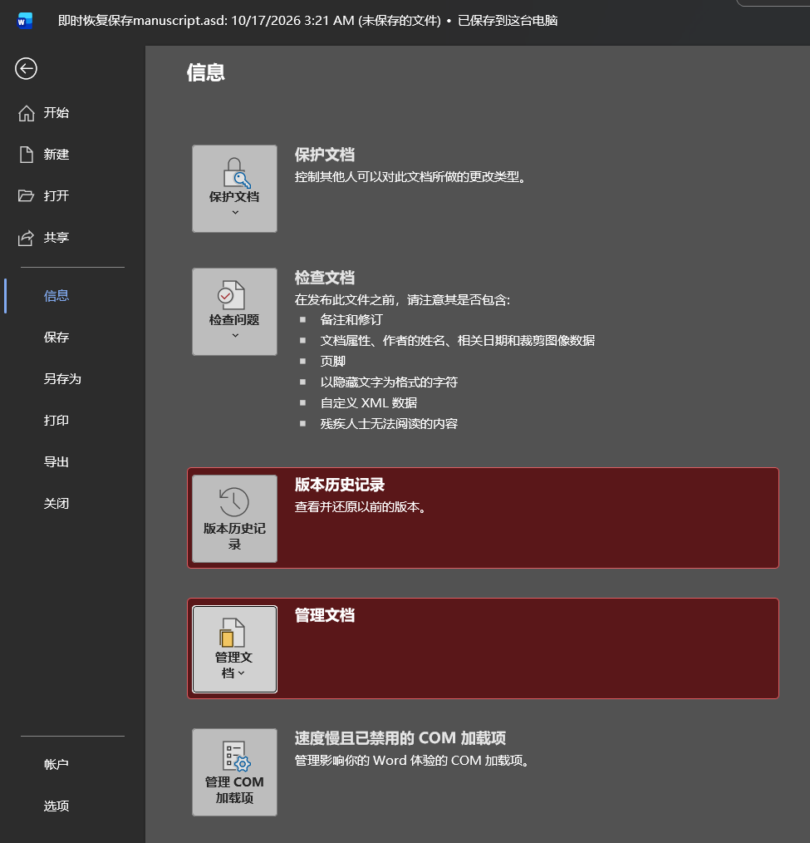Click the 自定义 XML 数据 bullet item

pos(369,403)
